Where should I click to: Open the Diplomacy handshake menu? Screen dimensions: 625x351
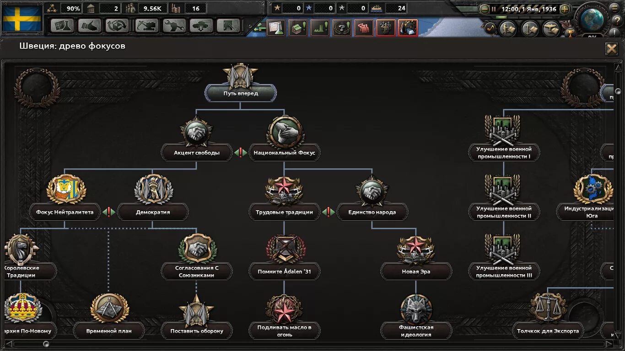[x=90, y=26]
